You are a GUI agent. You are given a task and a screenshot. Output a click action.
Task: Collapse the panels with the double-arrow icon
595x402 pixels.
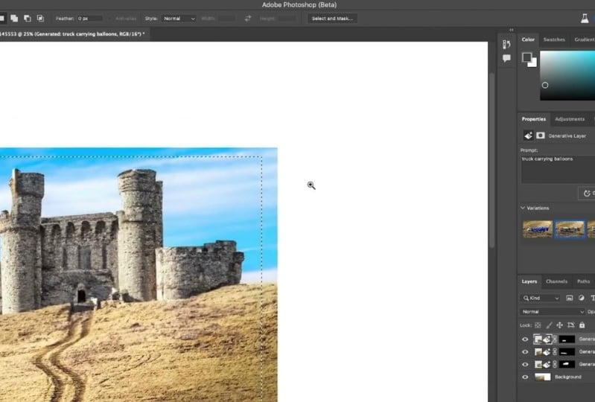pos(511,30)
